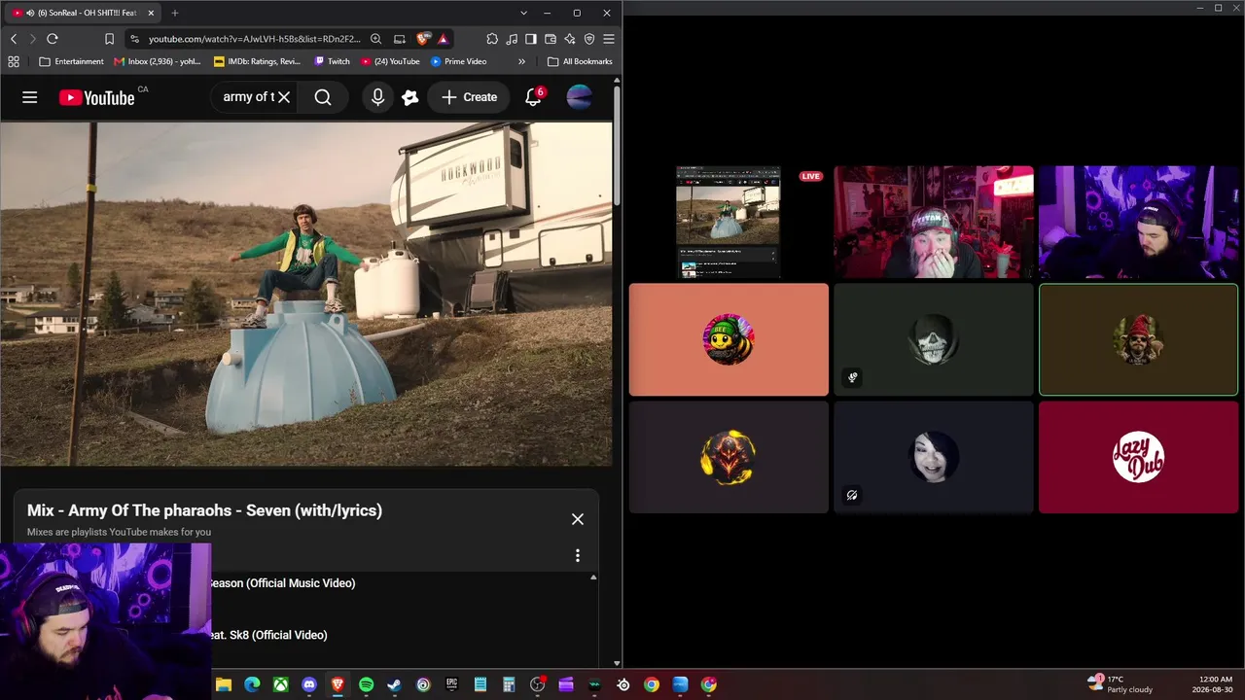Image resolution: width=1245 pixels, height=700 pixels.
Task: Open the YouTube Create menu
Action: click(x=469, y=97)
